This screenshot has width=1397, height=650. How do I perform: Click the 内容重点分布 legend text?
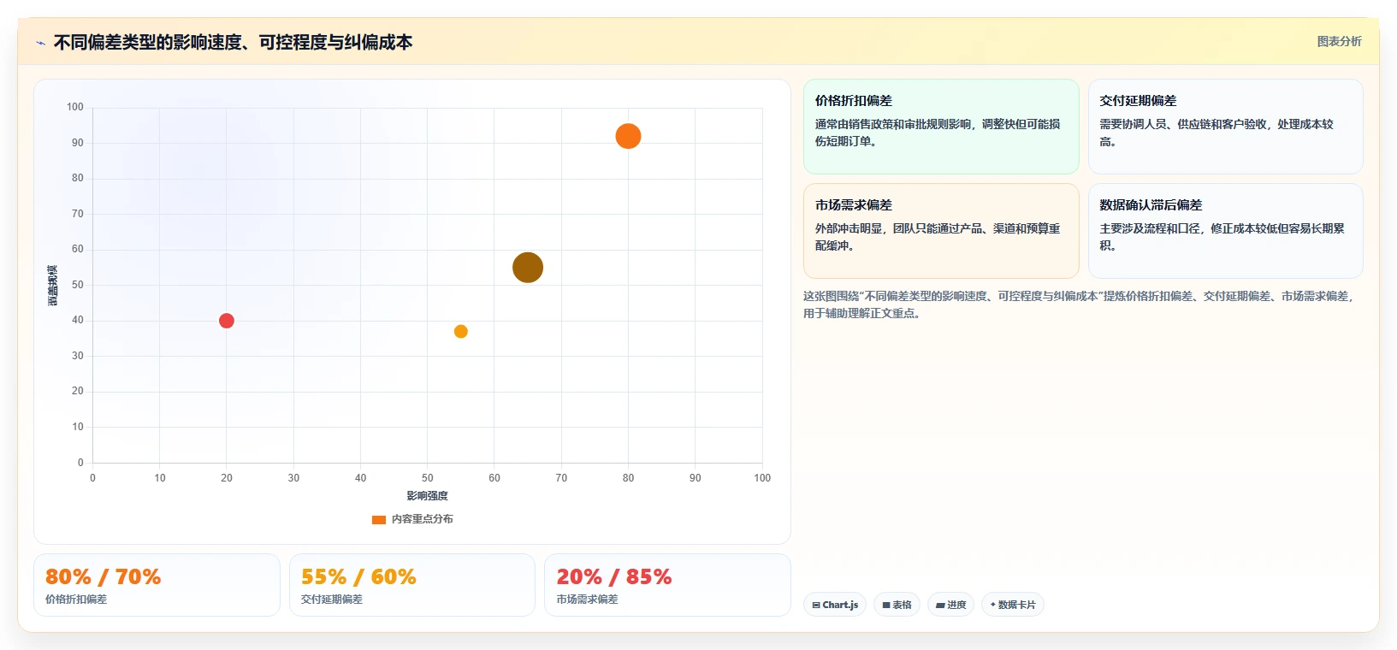point(423,519)
